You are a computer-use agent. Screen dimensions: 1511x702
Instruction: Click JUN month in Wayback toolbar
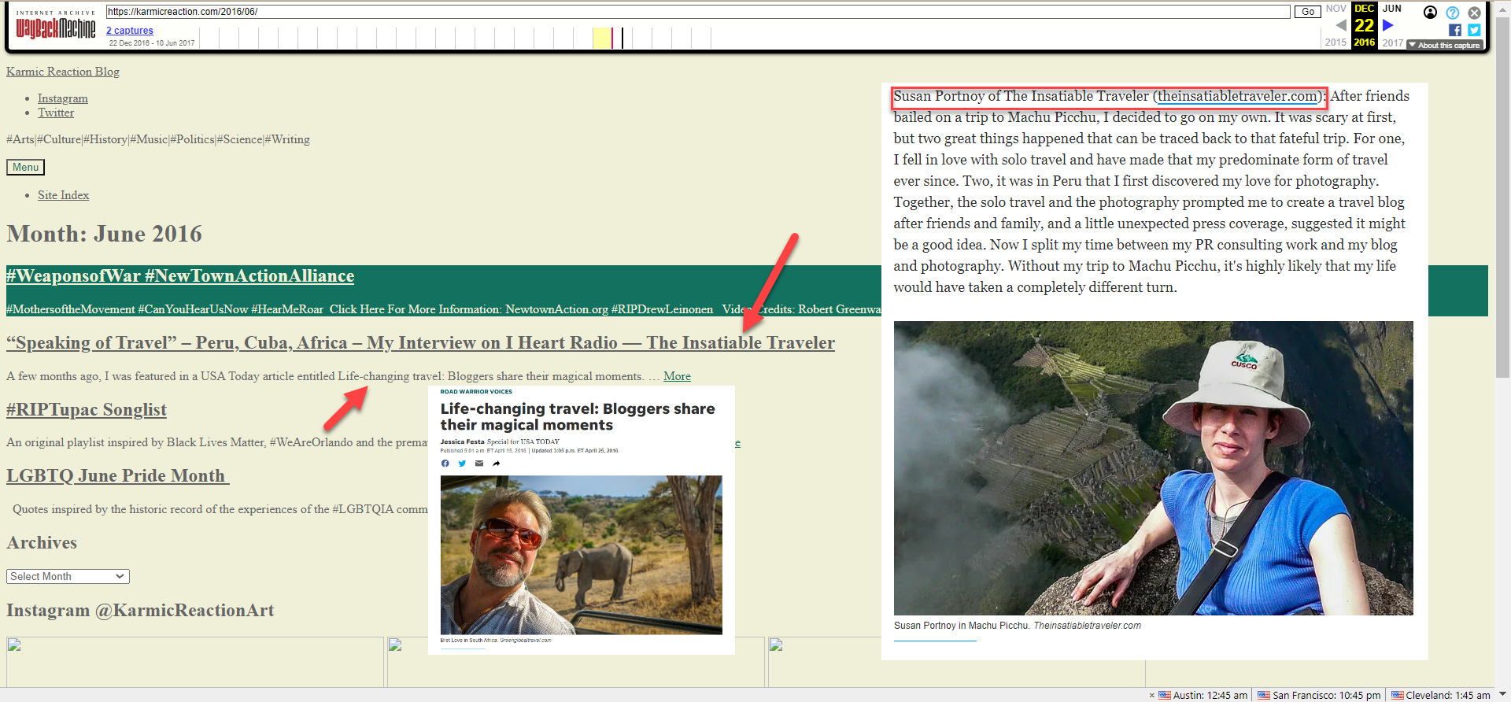pos(1392,9)
